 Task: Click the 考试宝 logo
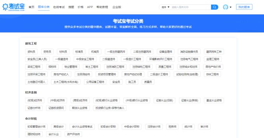[14, 7]
